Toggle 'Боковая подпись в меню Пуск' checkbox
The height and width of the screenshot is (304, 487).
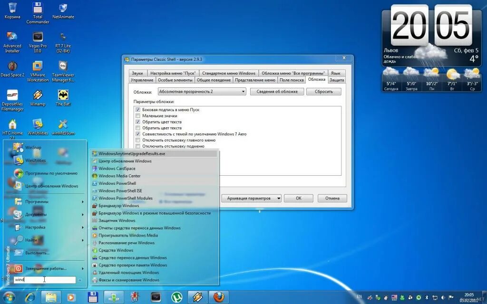pos(138,110)
